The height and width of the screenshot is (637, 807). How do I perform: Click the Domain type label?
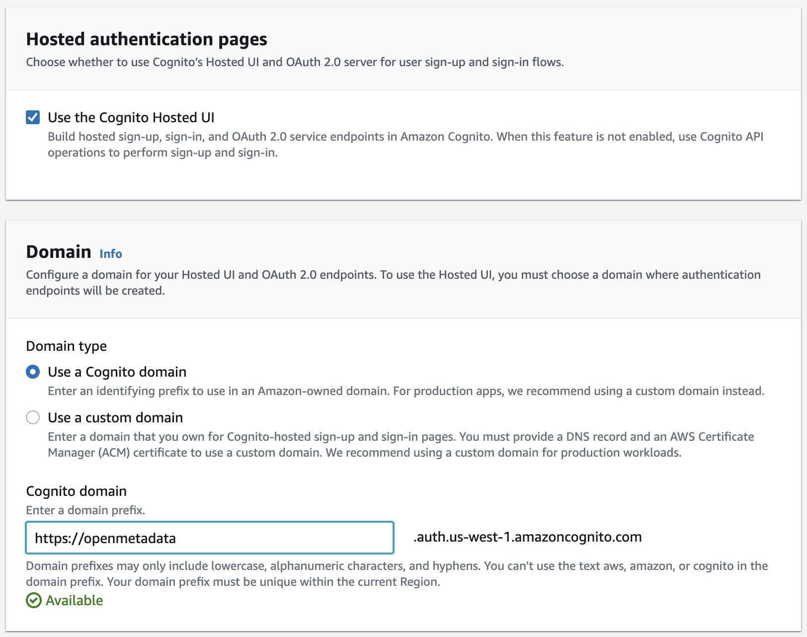click(x=66, y=346)
